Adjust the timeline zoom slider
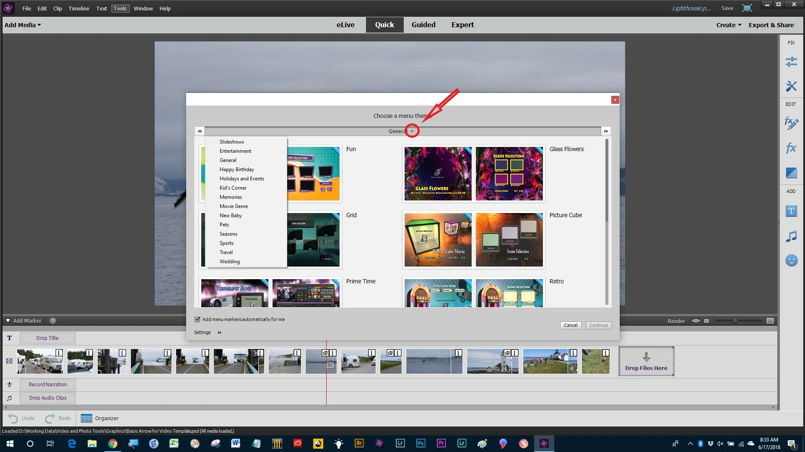The height and width of the screenshot is (452, 805). pyautogui.click(x=735, y=321)
